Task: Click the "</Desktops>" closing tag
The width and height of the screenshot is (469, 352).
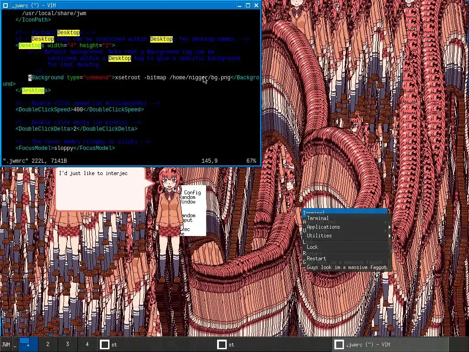Action: 33,90
